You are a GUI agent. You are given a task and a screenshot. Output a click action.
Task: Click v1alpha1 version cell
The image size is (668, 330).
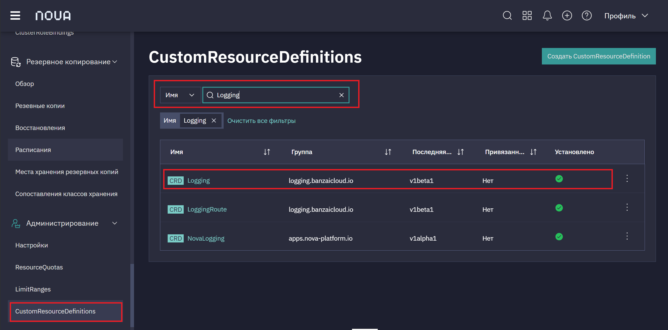pos(423,238)
